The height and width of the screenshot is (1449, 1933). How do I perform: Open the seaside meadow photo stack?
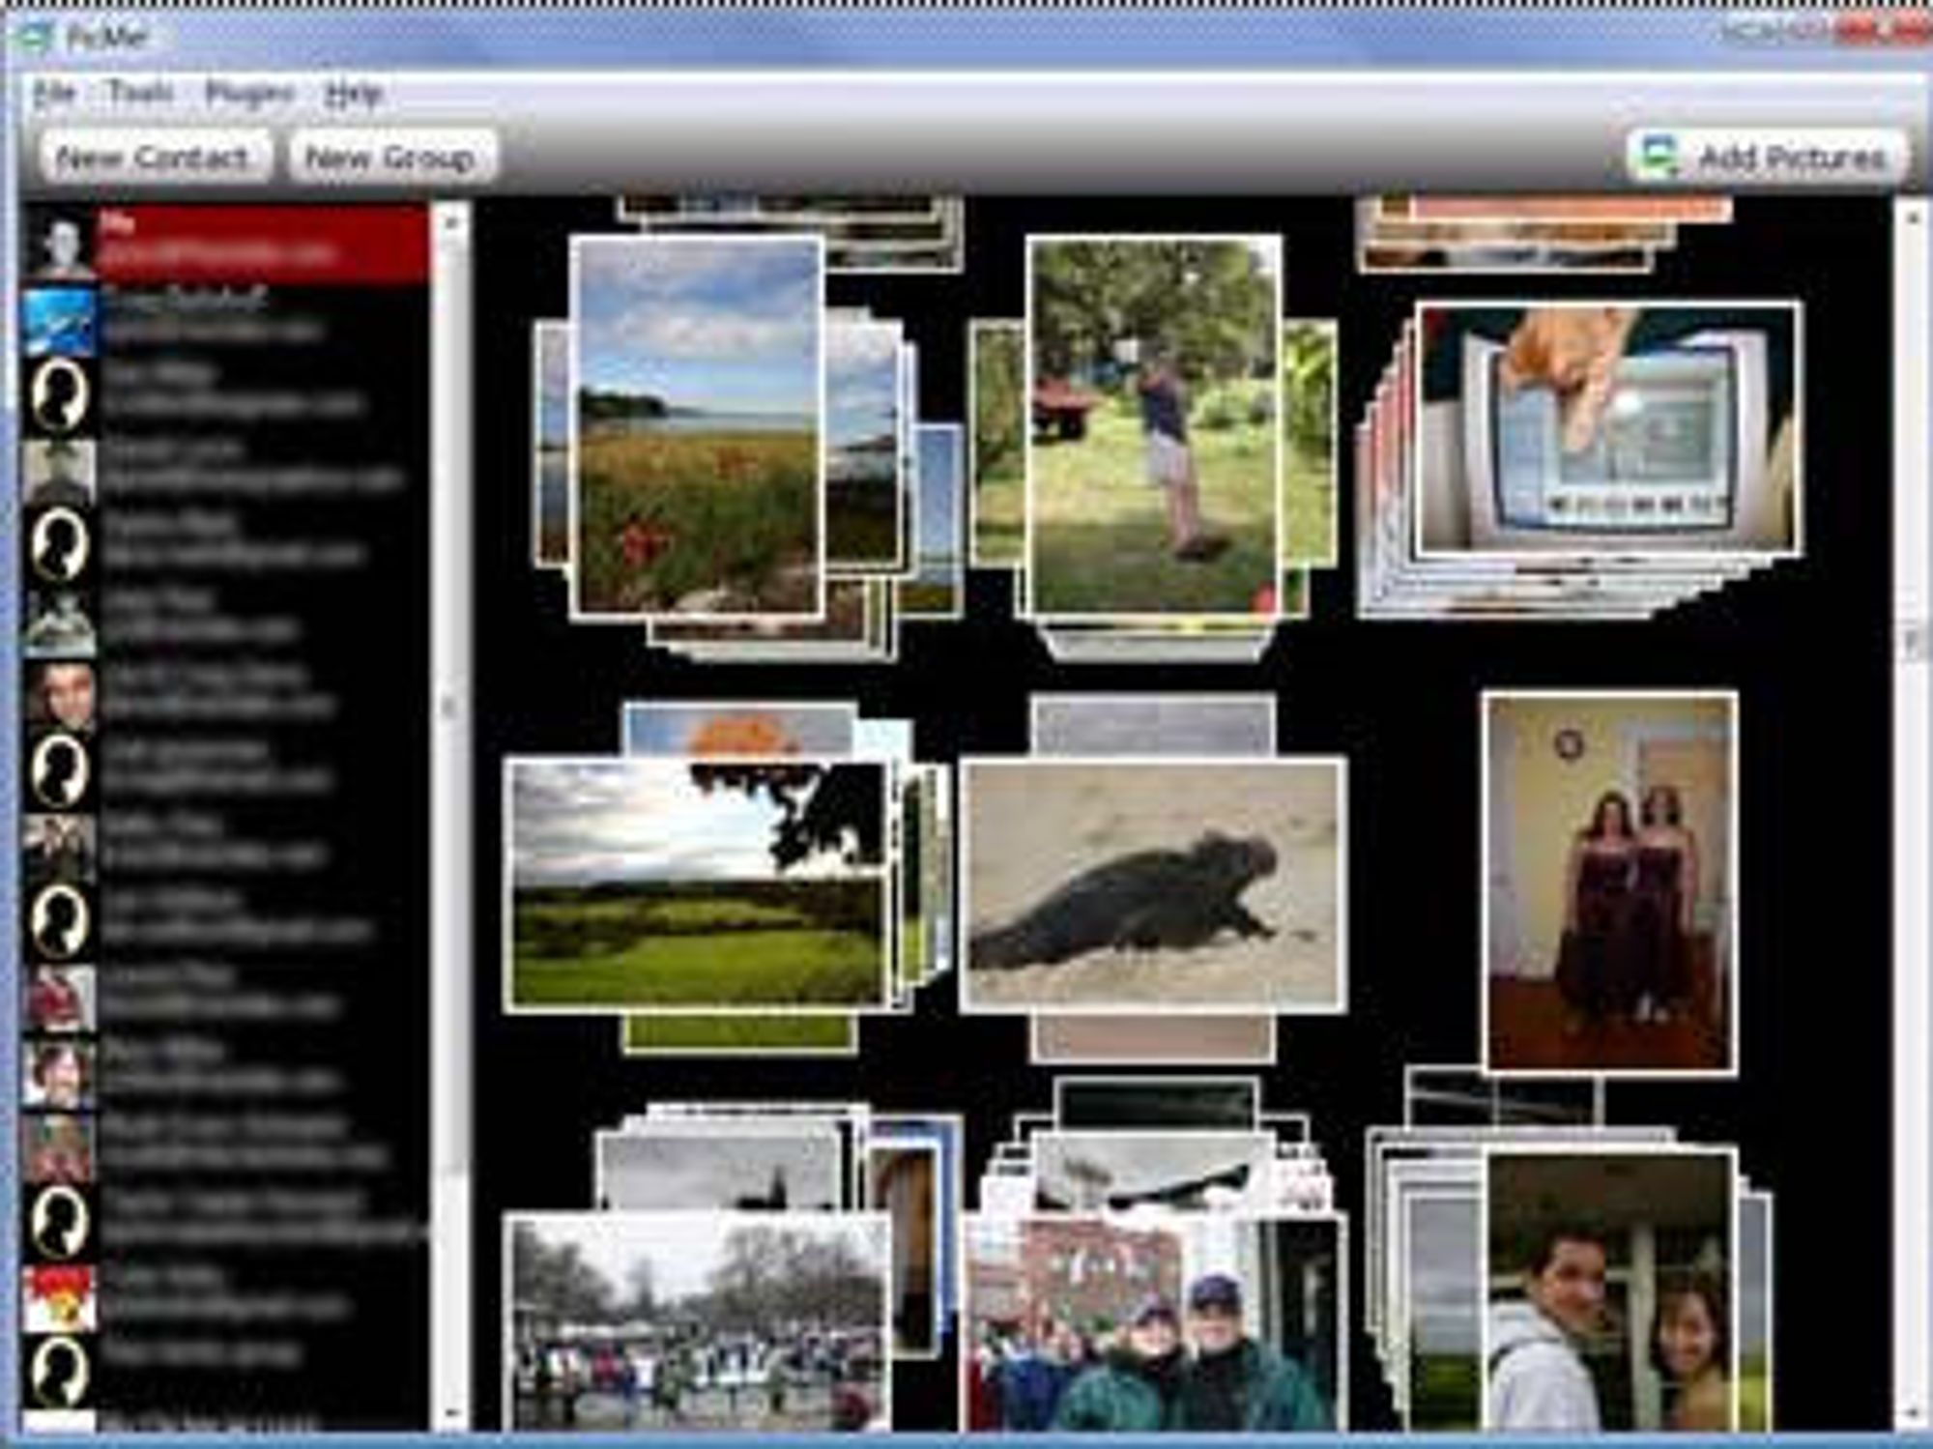tap(697, 426)
